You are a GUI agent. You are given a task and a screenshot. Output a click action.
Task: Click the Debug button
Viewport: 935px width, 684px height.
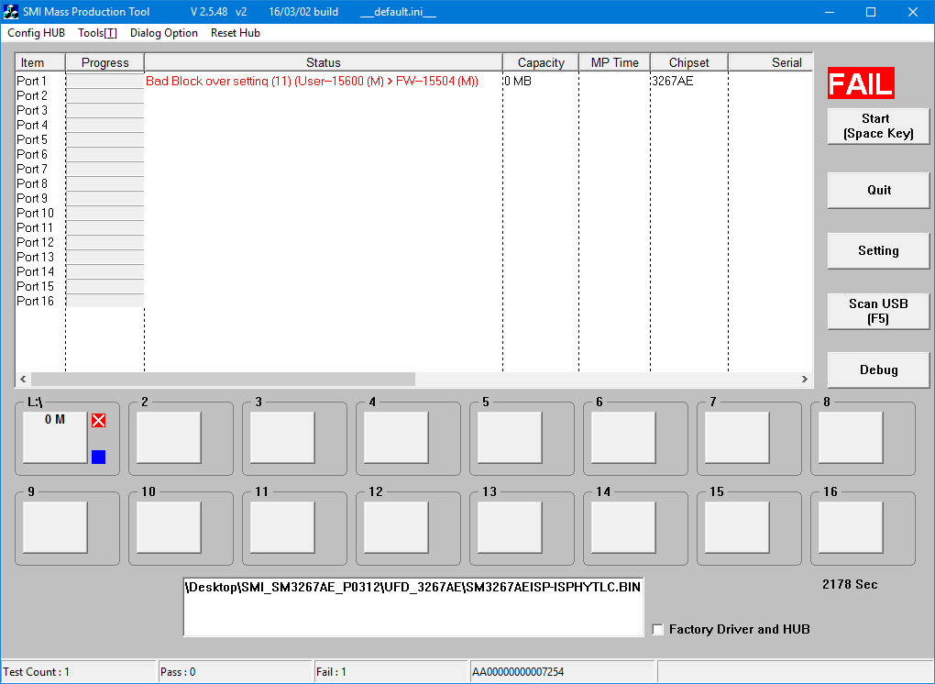[x=878, y=370]
